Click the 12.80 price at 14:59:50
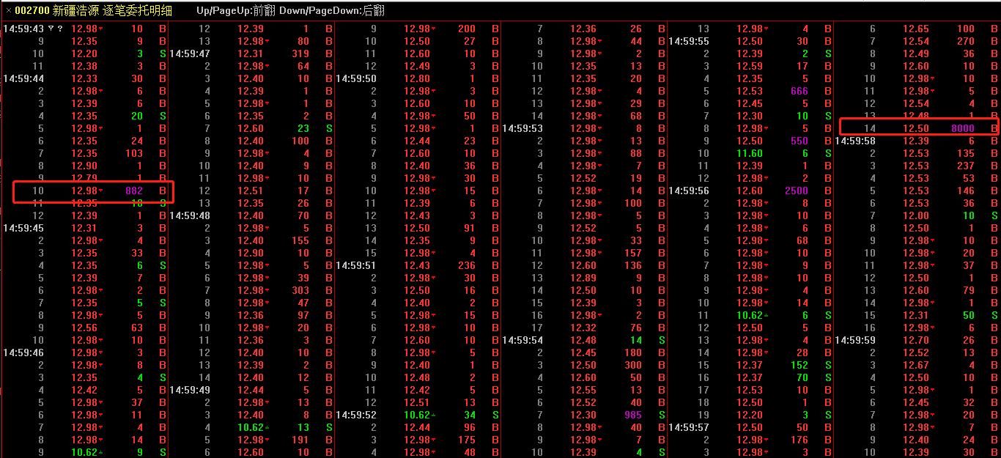This screenshot has height=458, width=1001. 417,78
